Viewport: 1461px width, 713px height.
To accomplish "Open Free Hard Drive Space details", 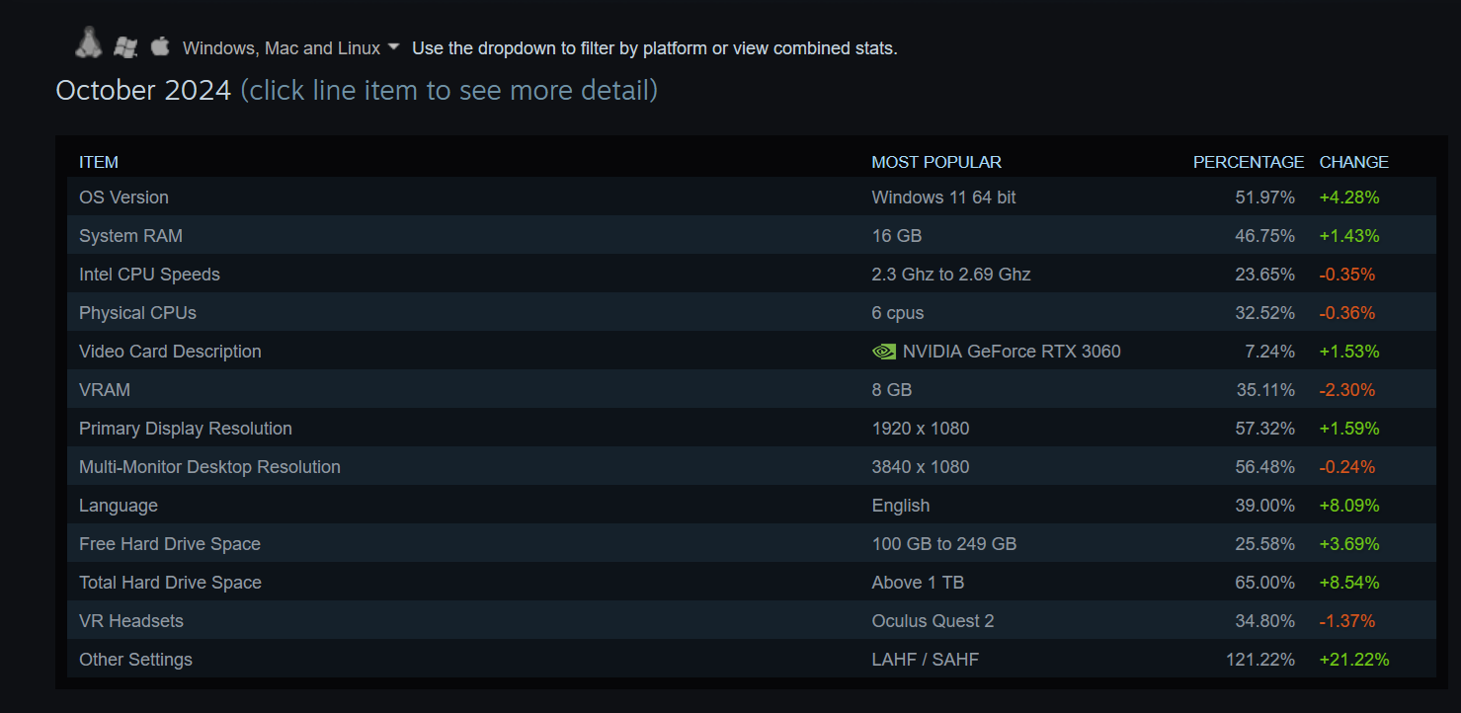I will [751, 543].
